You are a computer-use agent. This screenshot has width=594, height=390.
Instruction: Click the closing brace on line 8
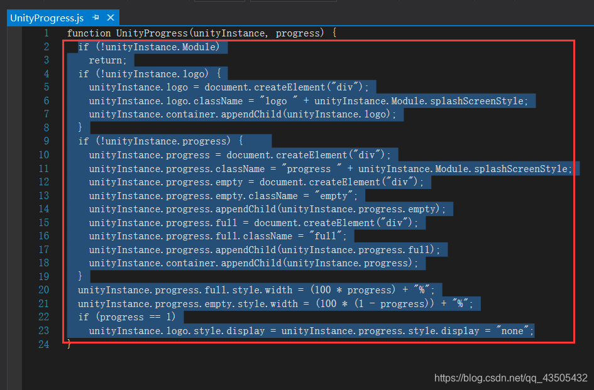click(x=80, y=127)
